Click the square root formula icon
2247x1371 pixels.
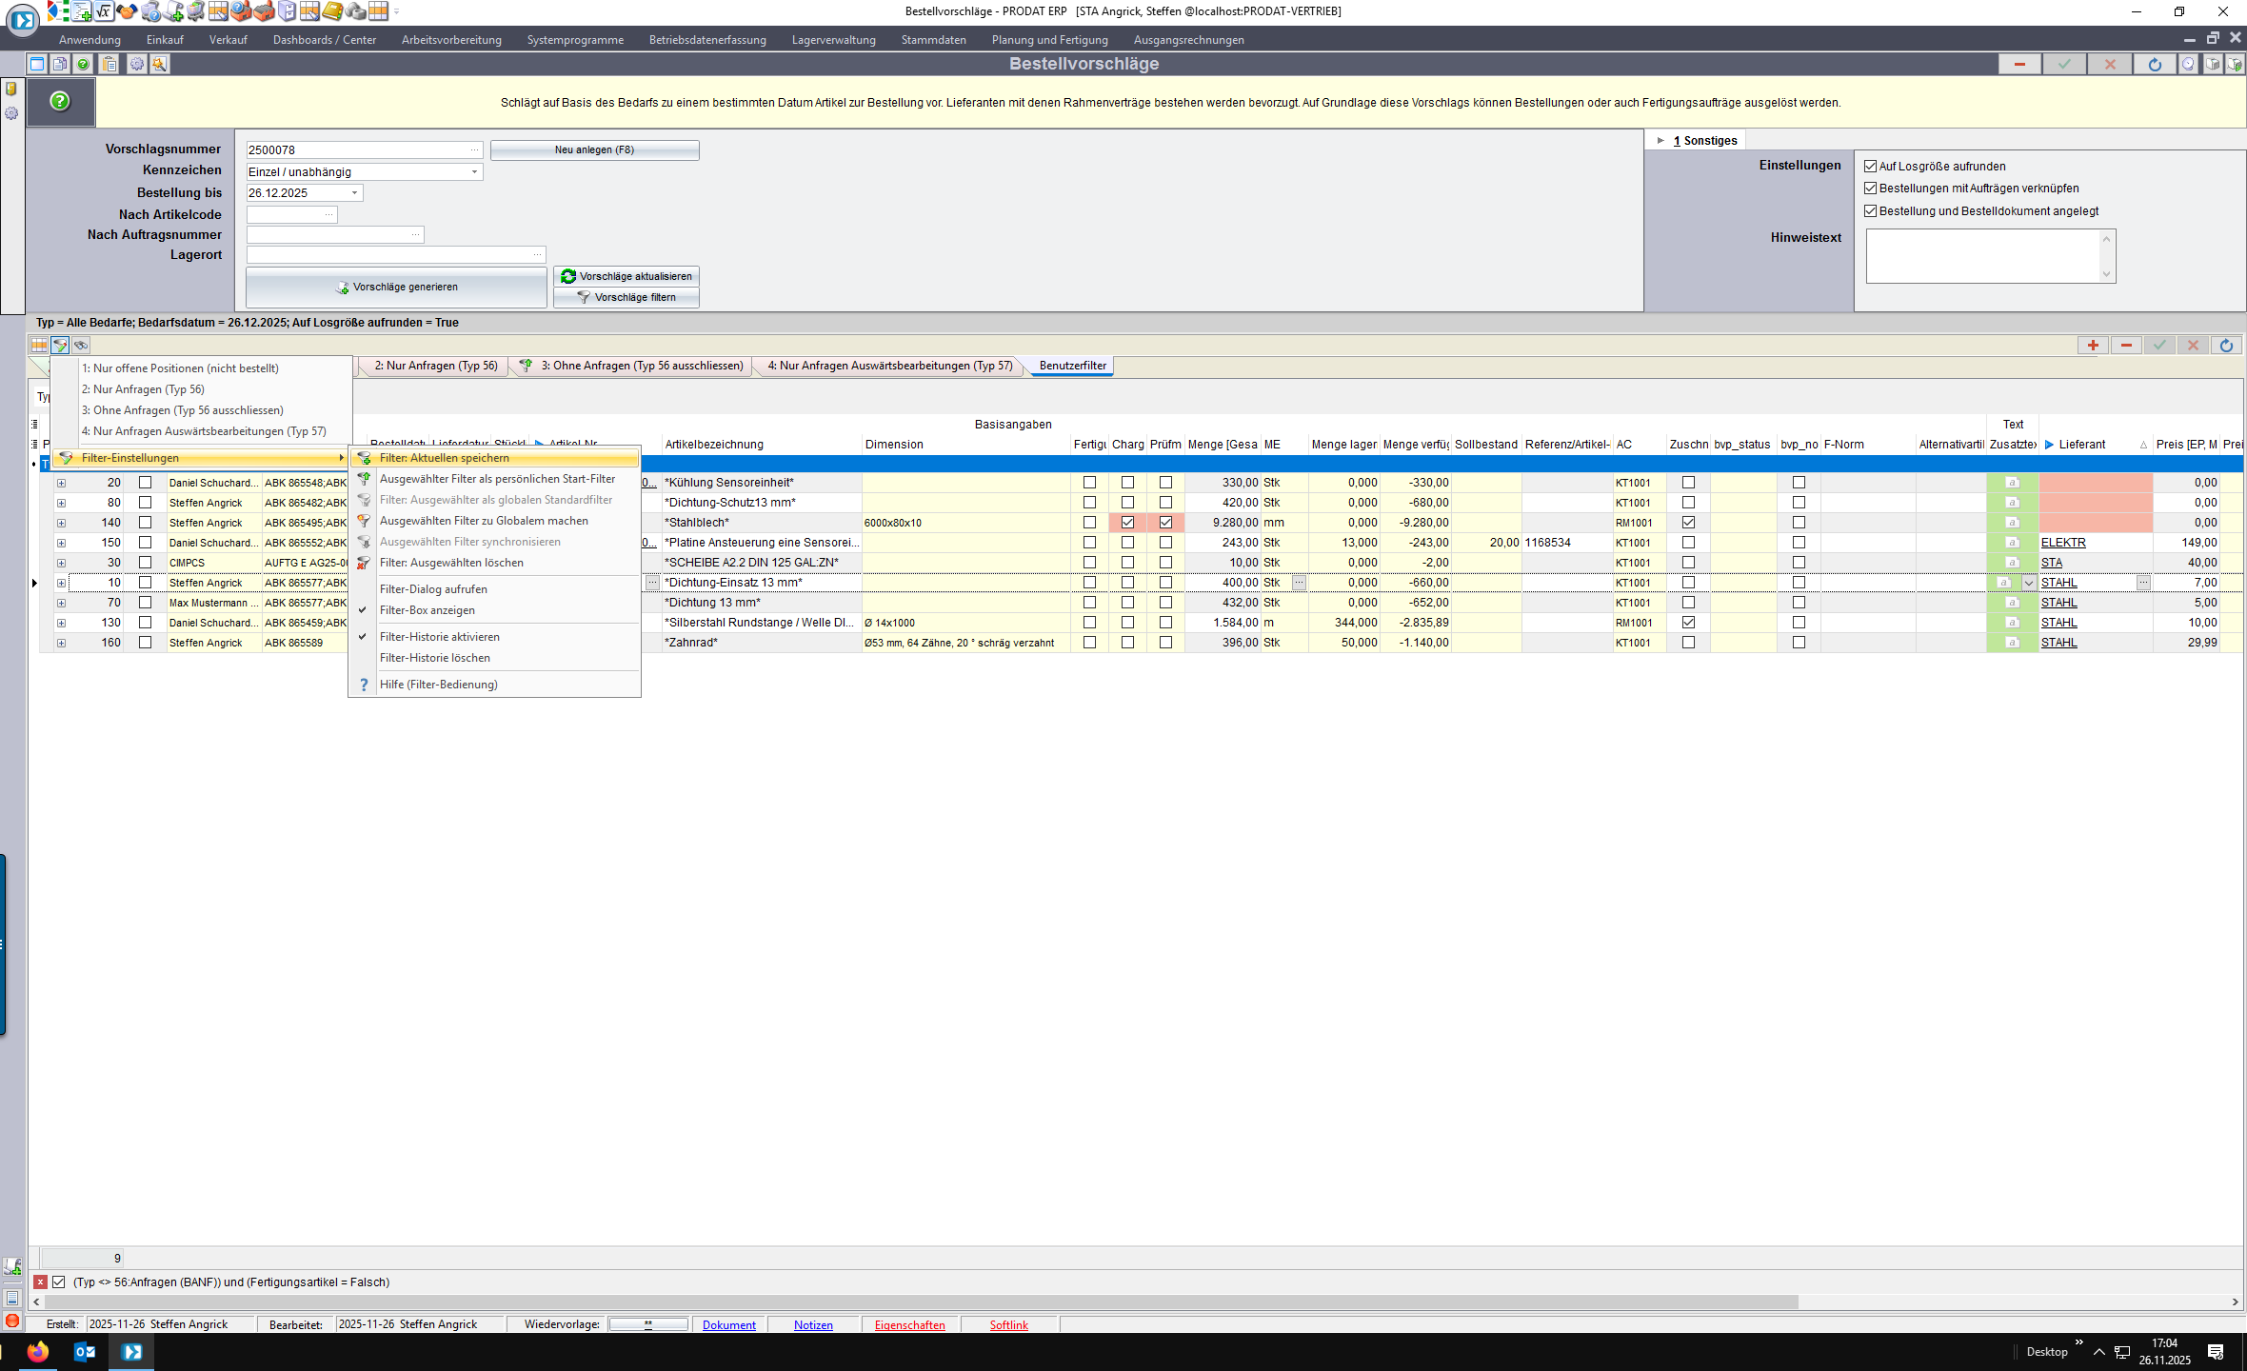point(104,11)
